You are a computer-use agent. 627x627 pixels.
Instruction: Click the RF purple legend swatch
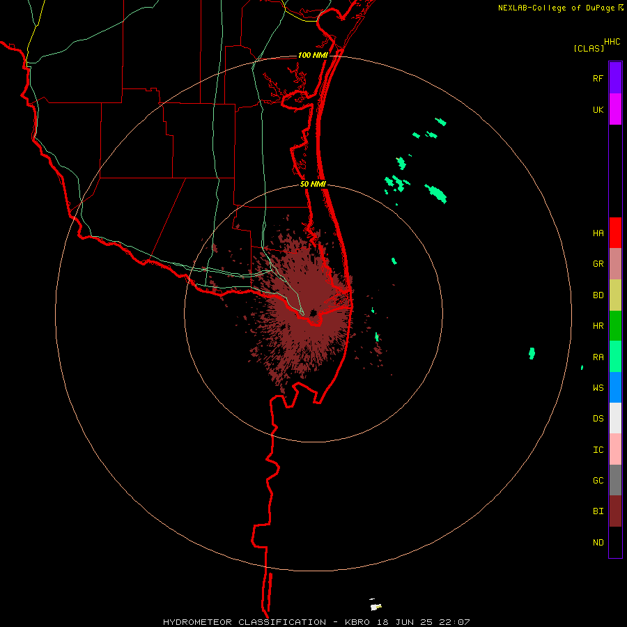[615, 78]
